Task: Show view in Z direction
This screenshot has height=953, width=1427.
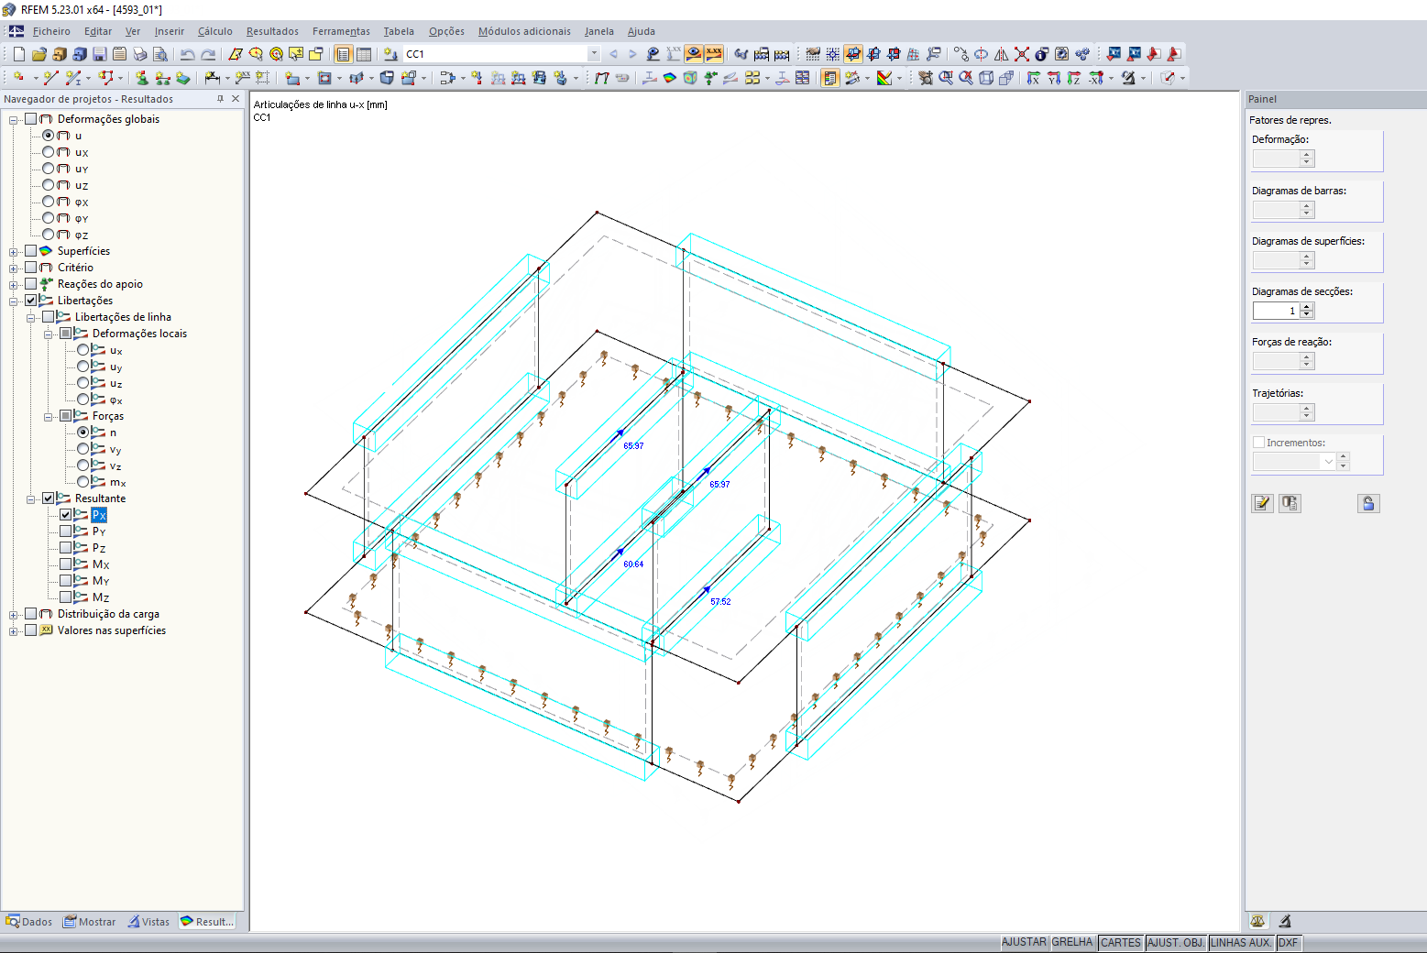Action: tap(1073, 78)
